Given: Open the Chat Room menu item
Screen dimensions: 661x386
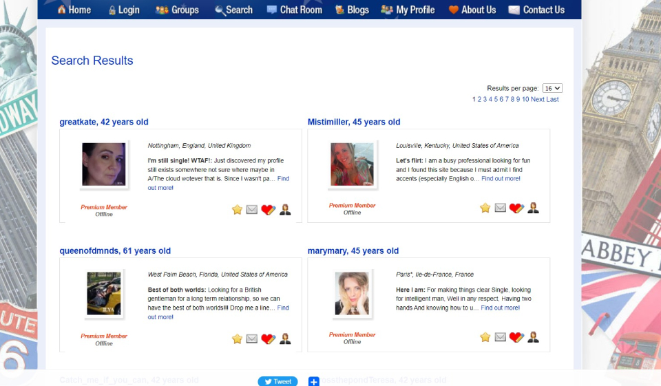Looking at the screenshot, I should click(294, 10).
